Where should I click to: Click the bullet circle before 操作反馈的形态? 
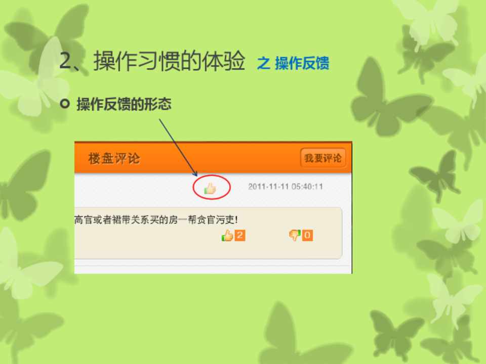click(x=65, y=103)
